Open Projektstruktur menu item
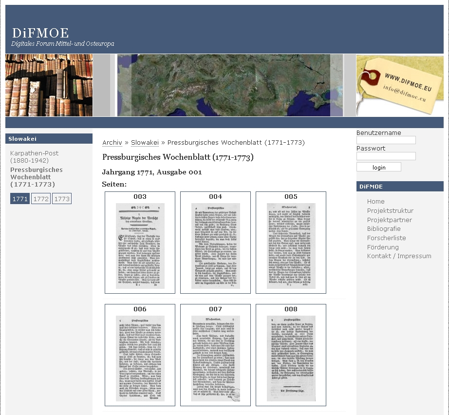This screenshot has width=449, height=415. pyautogui.click(x=390, y=210)
